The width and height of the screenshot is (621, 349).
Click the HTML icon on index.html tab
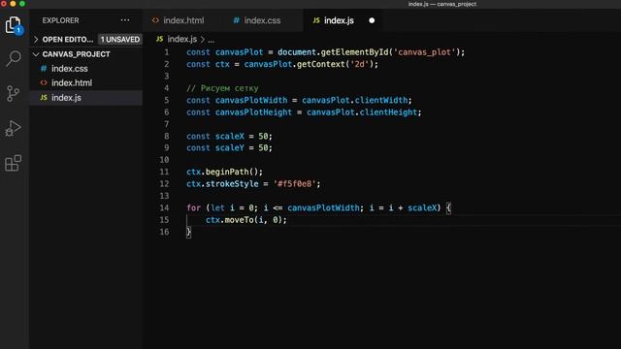click(155, 20)
